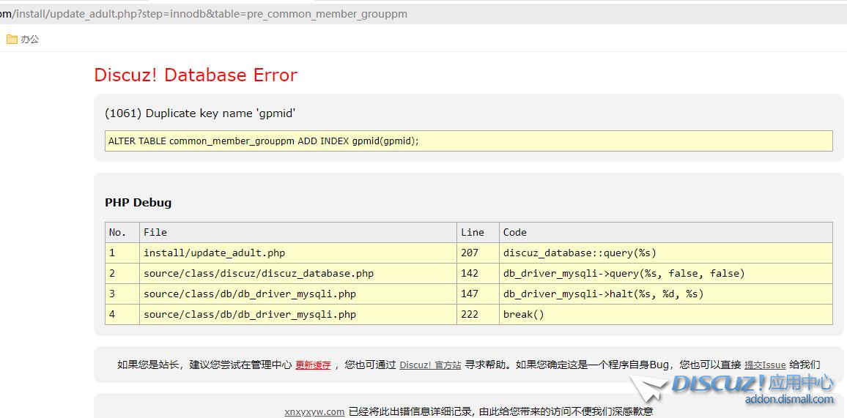Screen dimensions: 847x418
Task: Click the address bar URL
Action: point(205,14)
